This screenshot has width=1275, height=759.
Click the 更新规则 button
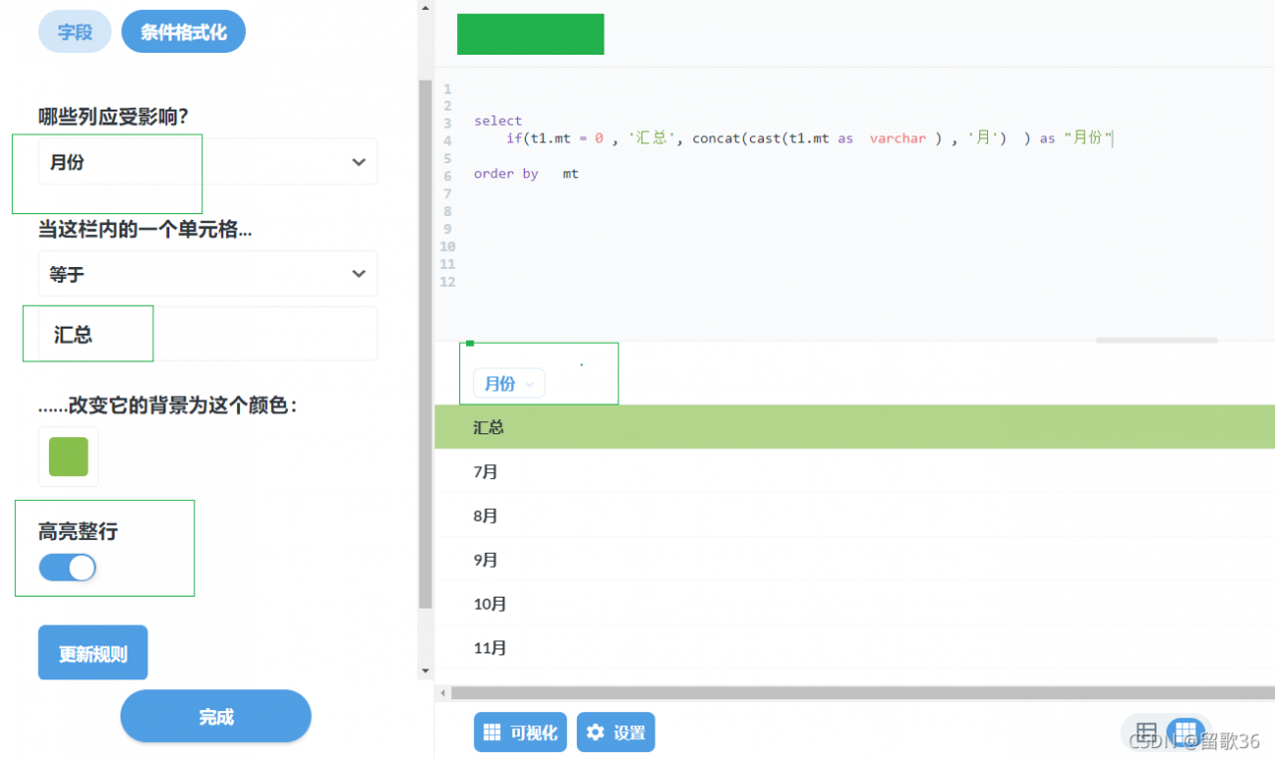[93, 651]
